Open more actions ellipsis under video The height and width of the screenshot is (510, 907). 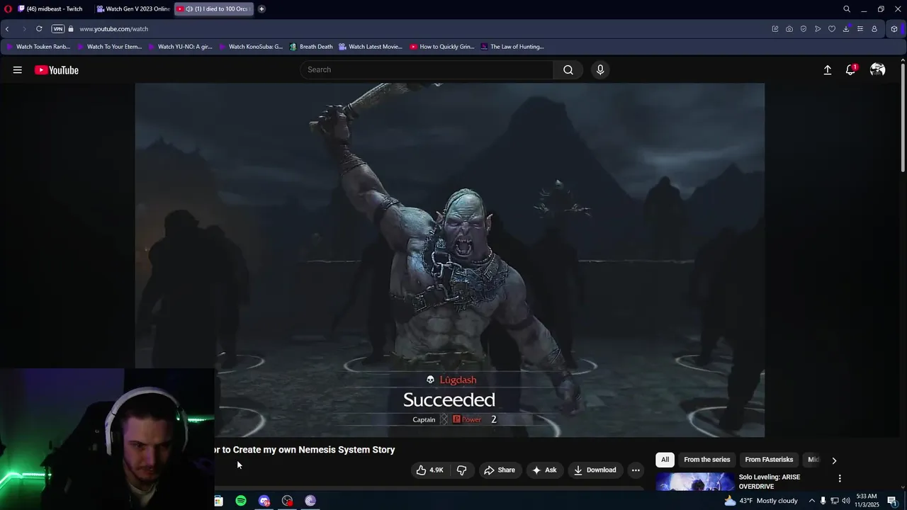point(636,470)
